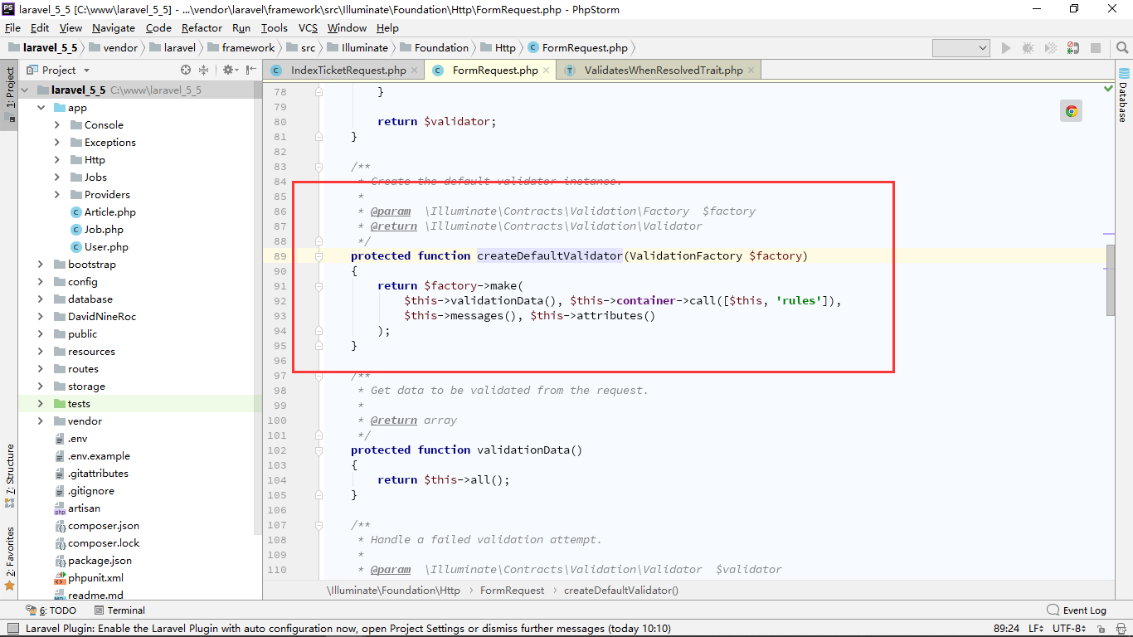Open the Navigate menu
This screenshot has height=637, width=1133.
114,27
